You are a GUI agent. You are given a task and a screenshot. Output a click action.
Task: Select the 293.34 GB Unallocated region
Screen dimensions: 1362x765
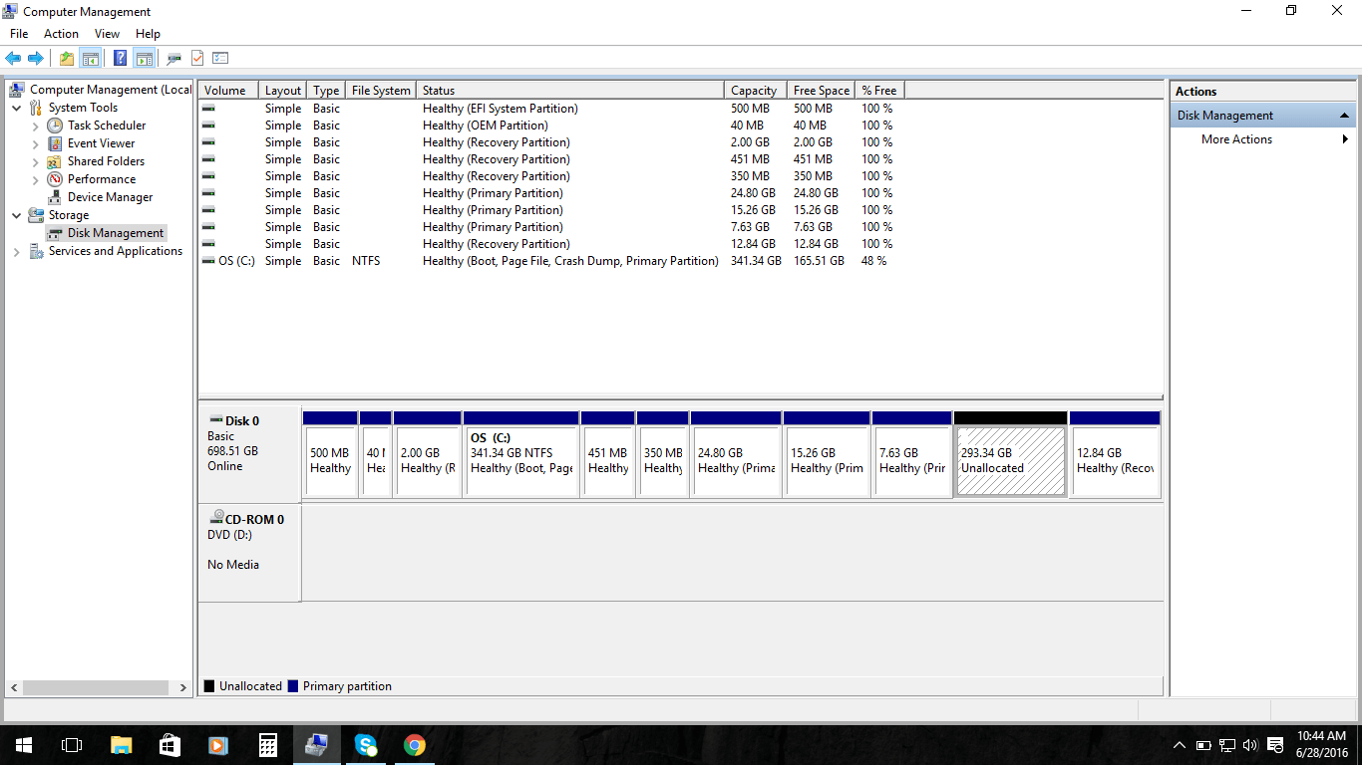point(1009,460)
